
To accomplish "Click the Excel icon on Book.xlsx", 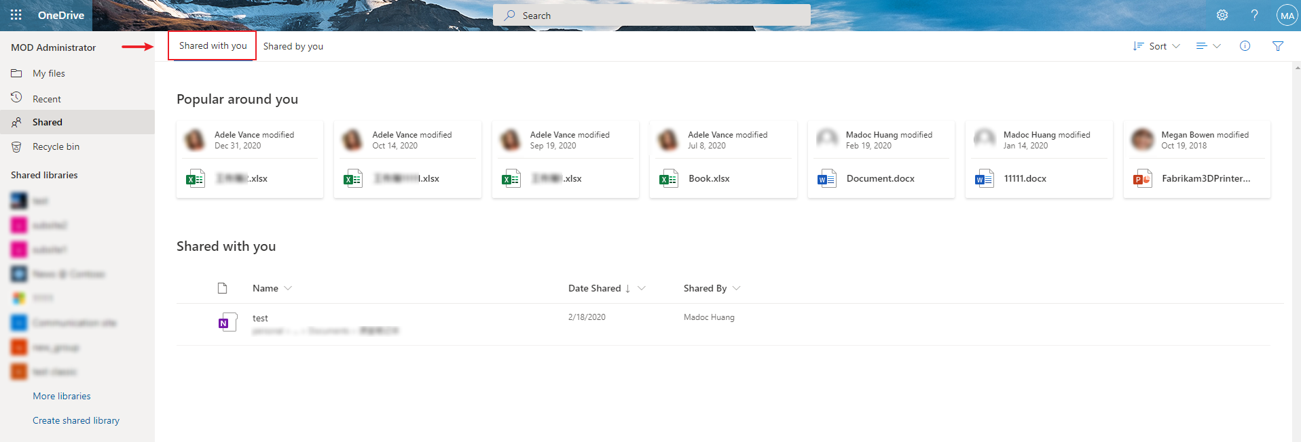I will pos(668,179).
